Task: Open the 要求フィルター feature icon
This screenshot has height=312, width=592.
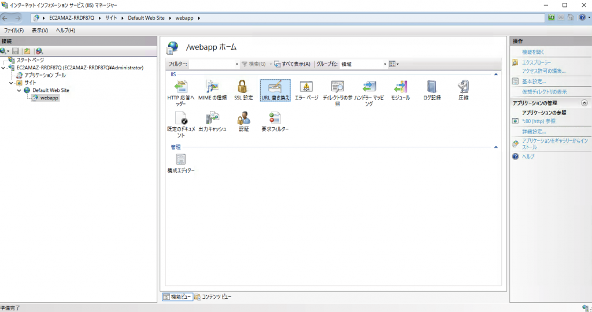Action: pos(275,119)
